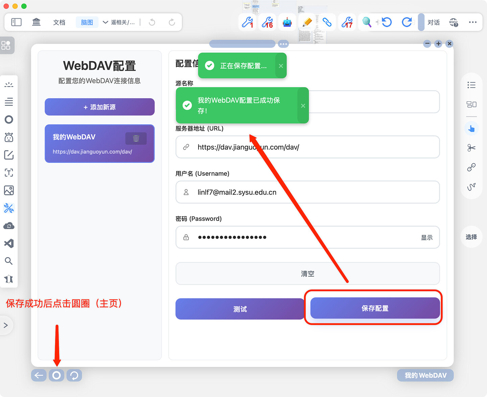Click the chain link icon in top toolbar
Screen dimensions: 487x397
(327, 22)
